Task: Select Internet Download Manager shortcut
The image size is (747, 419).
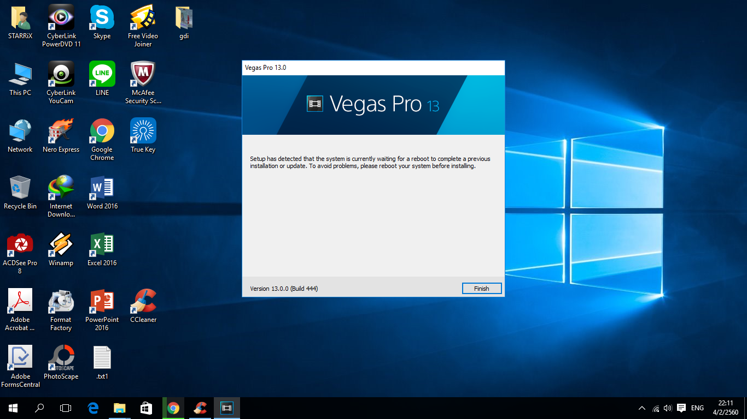Action: 61,196
